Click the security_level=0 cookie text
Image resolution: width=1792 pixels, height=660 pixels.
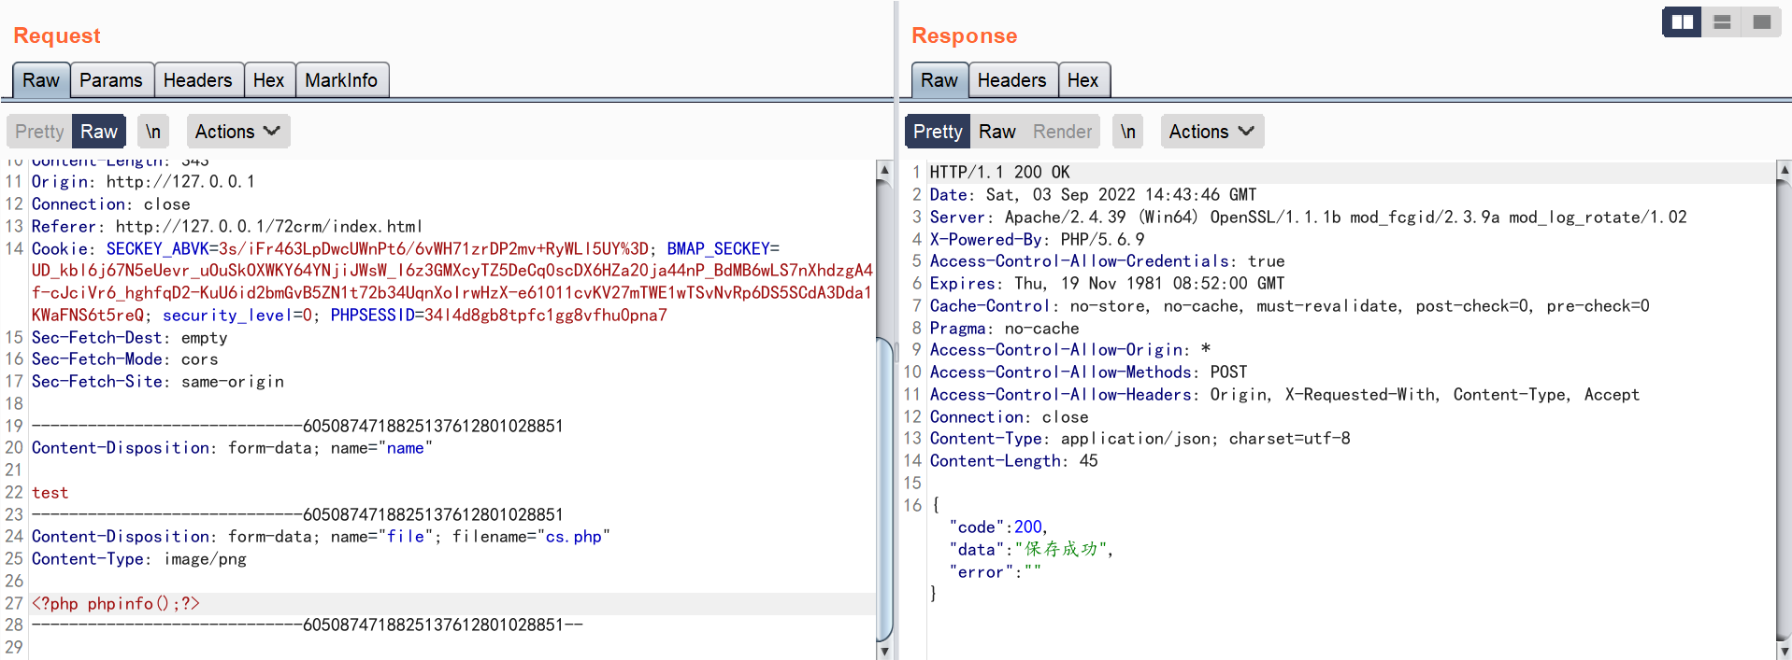(237, 316)
